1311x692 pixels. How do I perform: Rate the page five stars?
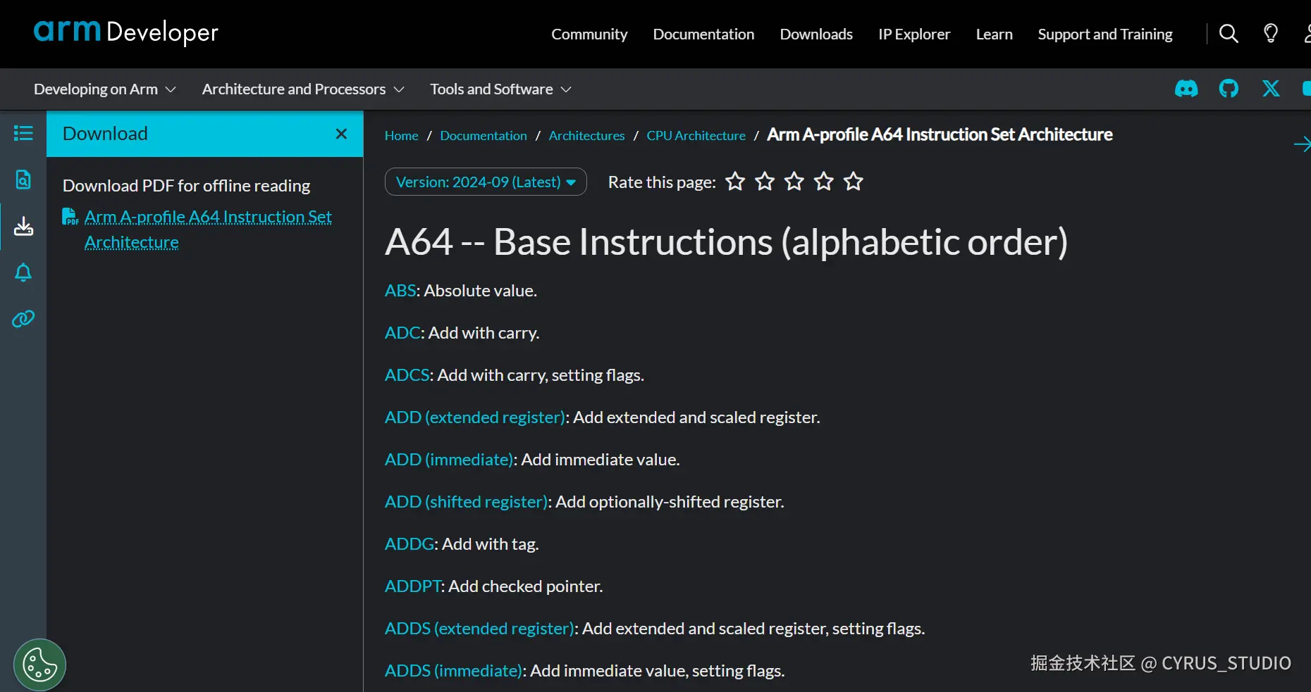(x=854, y=182)
